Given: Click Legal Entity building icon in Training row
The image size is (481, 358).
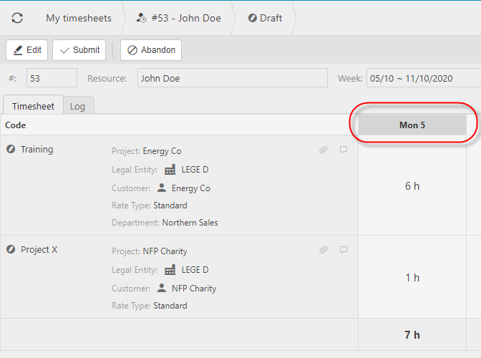Looking at the screenshot, I should [x=170, y=170].
